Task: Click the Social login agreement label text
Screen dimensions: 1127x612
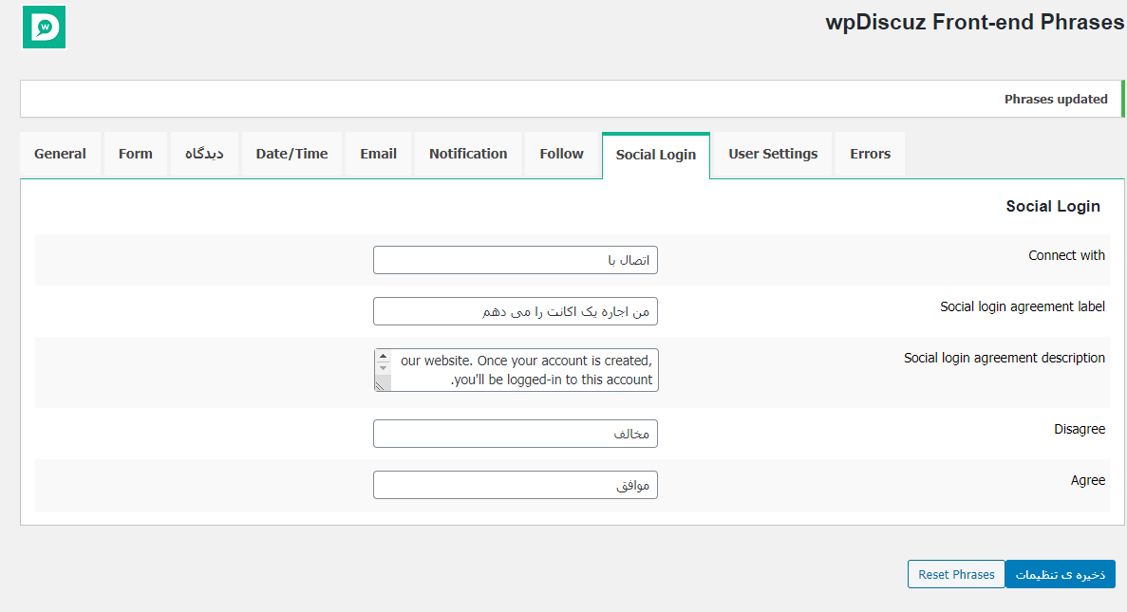Action: tap(1022, 306)
